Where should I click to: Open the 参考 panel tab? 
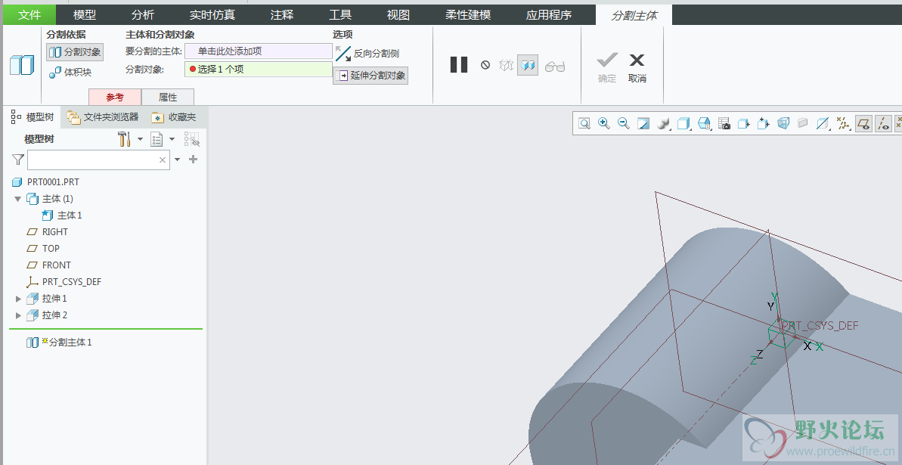coord(114,97)
